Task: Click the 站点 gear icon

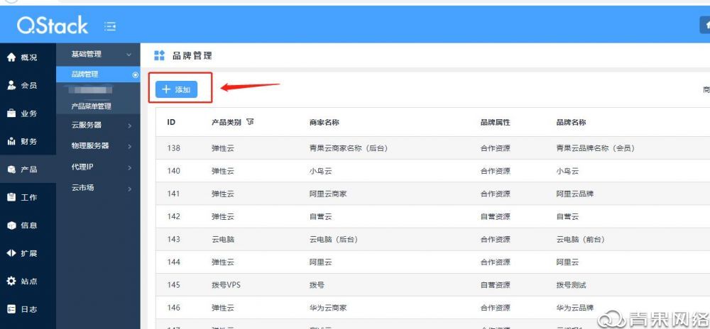Action: (11, 281)
